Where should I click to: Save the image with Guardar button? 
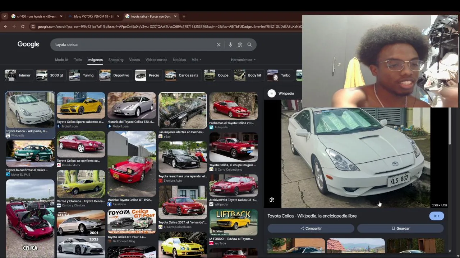click(400, 228)
